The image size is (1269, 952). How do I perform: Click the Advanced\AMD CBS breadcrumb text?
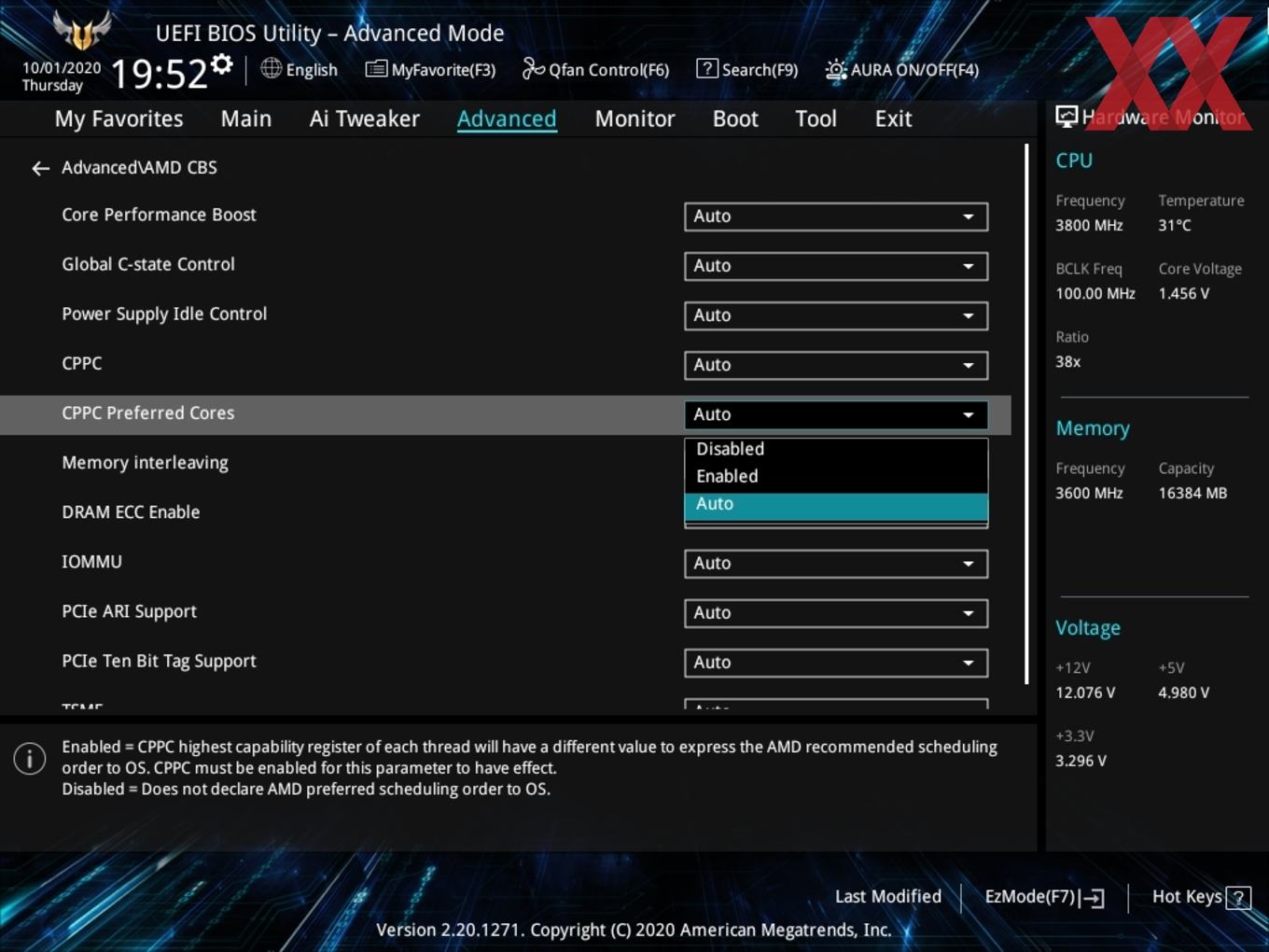[x=139, y=167]
